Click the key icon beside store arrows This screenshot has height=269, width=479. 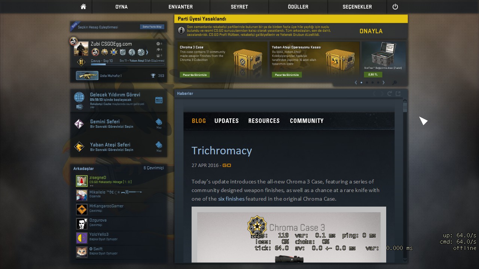coord(394,83)
